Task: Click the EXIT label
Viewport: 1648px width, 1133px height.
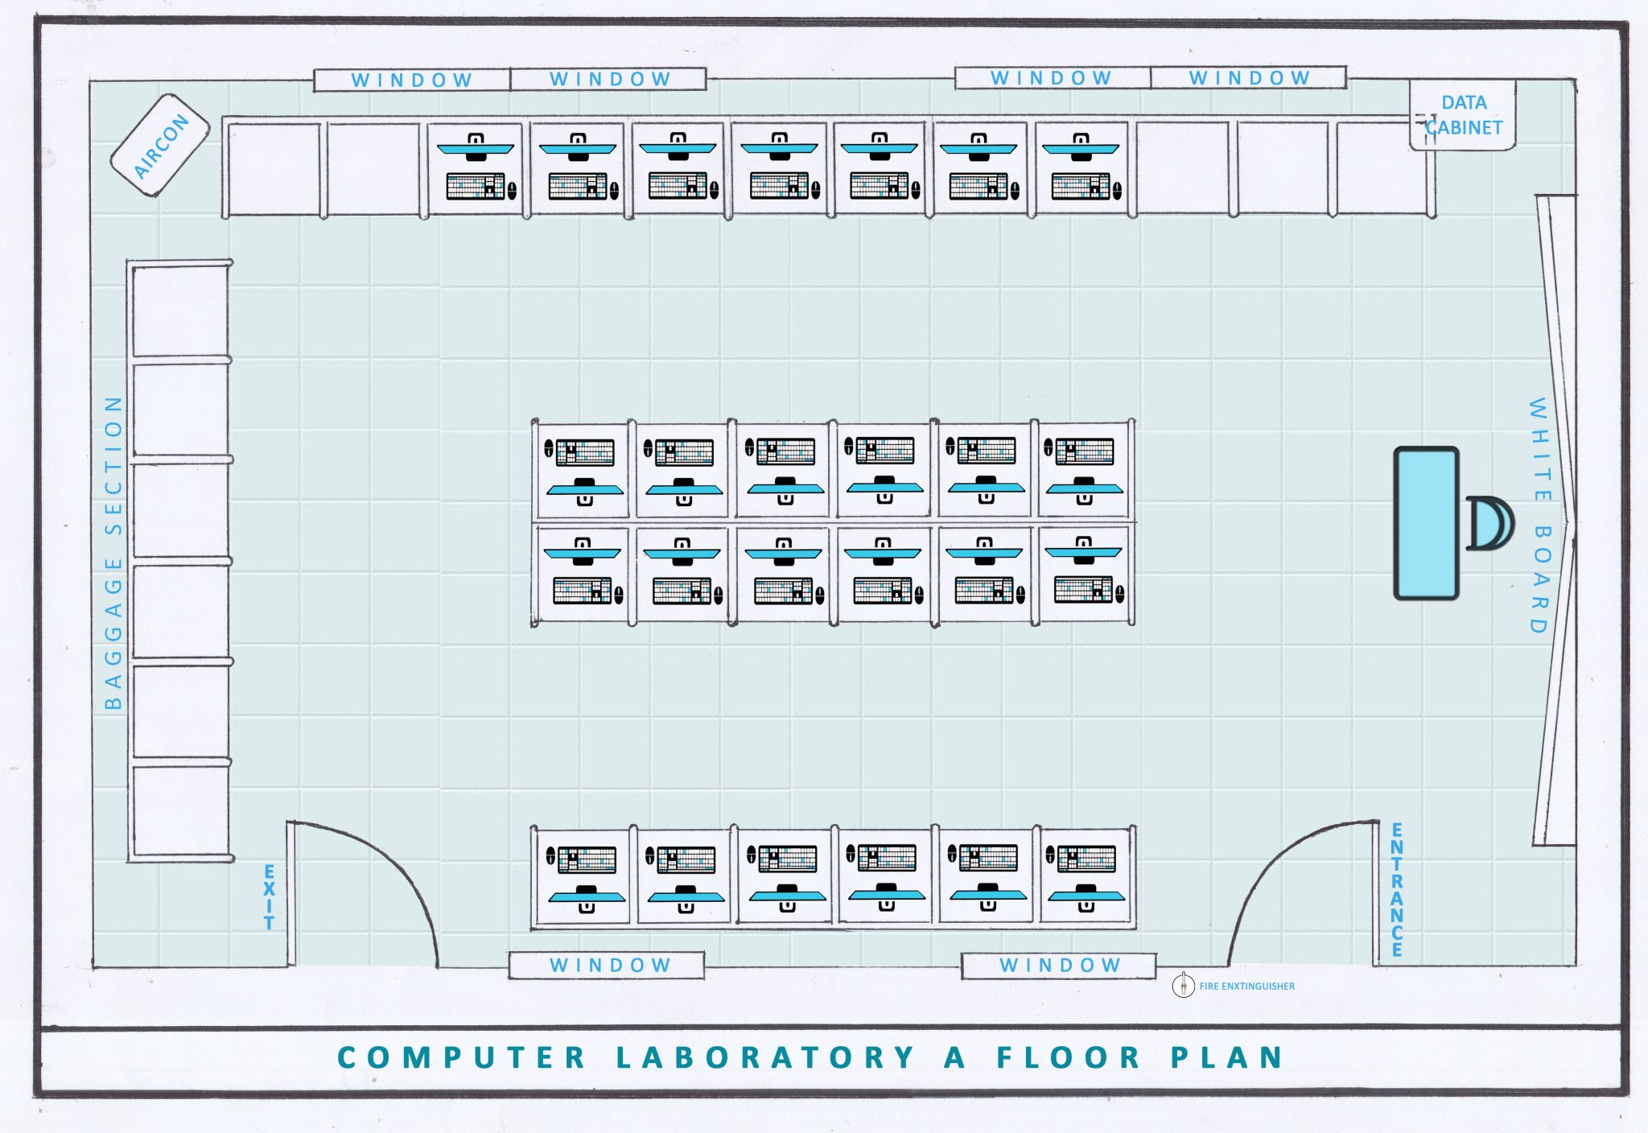Action: pos(270,897)
